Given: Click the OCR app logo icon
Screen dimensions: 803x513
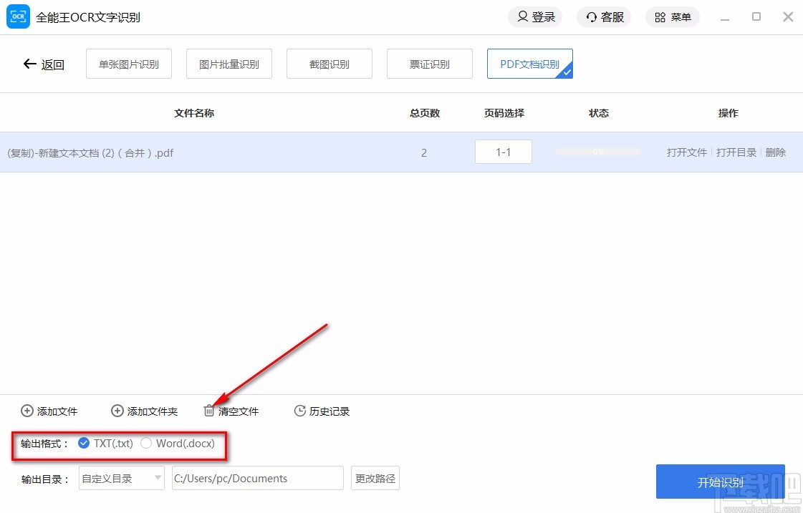Looking at the screenshot, I should click(17, 16).
